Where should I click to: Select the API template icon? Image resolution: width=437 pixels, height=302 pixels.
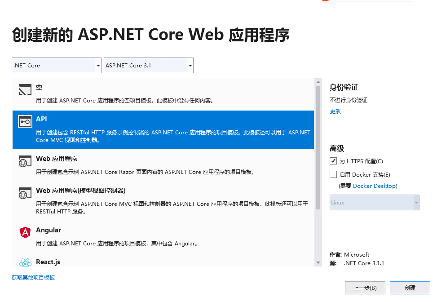point(25,122)
